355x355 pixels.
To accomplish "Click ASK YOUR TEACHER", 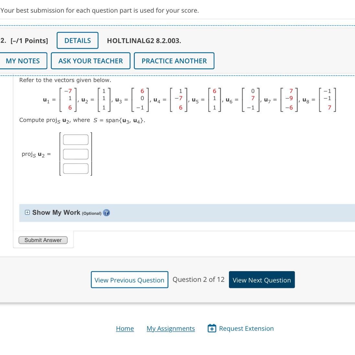I will pyautogui.click(x=90, y=61).
